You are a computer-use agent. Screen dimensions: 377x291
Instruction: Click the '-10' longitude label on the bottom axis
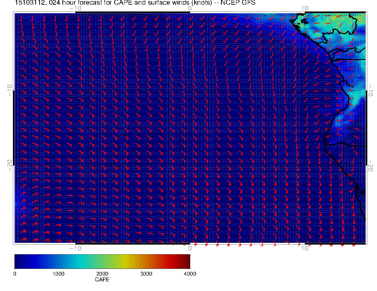click(75, 248)
